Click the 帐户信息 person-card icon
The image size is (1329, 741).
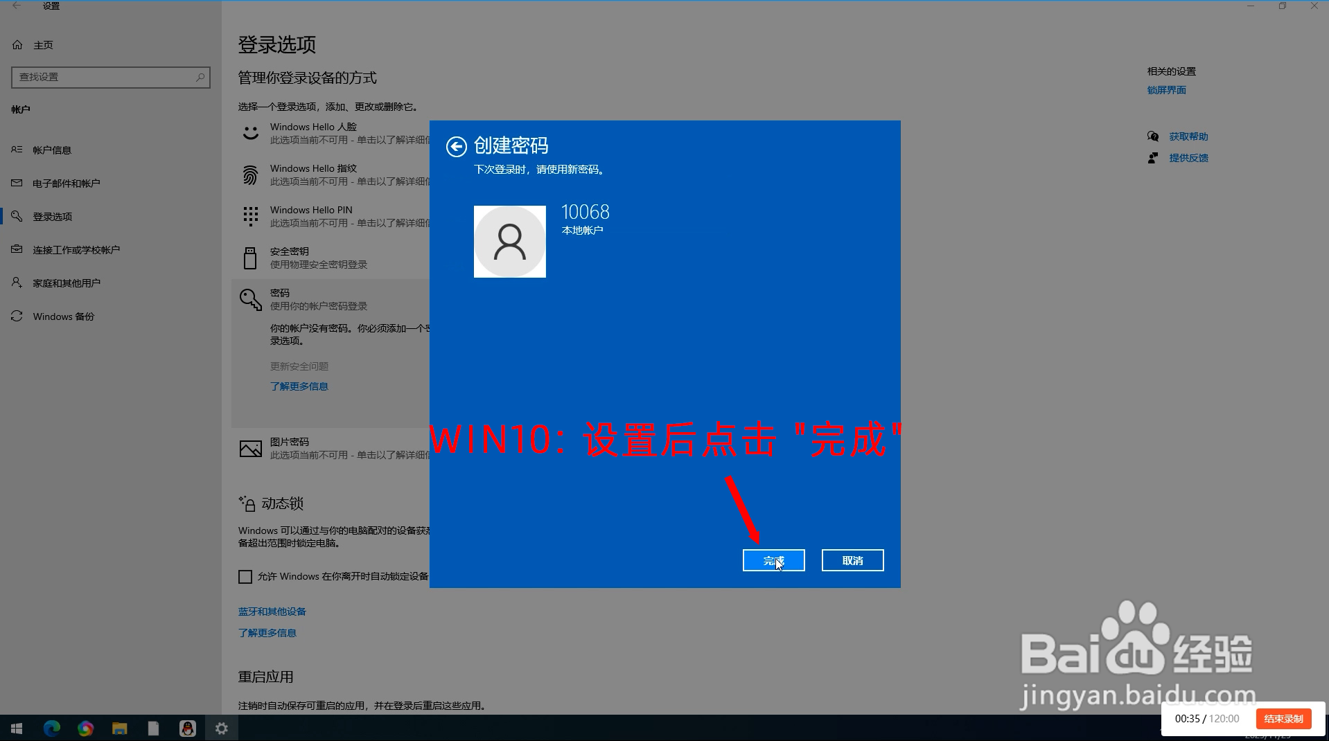pos(17,150)
